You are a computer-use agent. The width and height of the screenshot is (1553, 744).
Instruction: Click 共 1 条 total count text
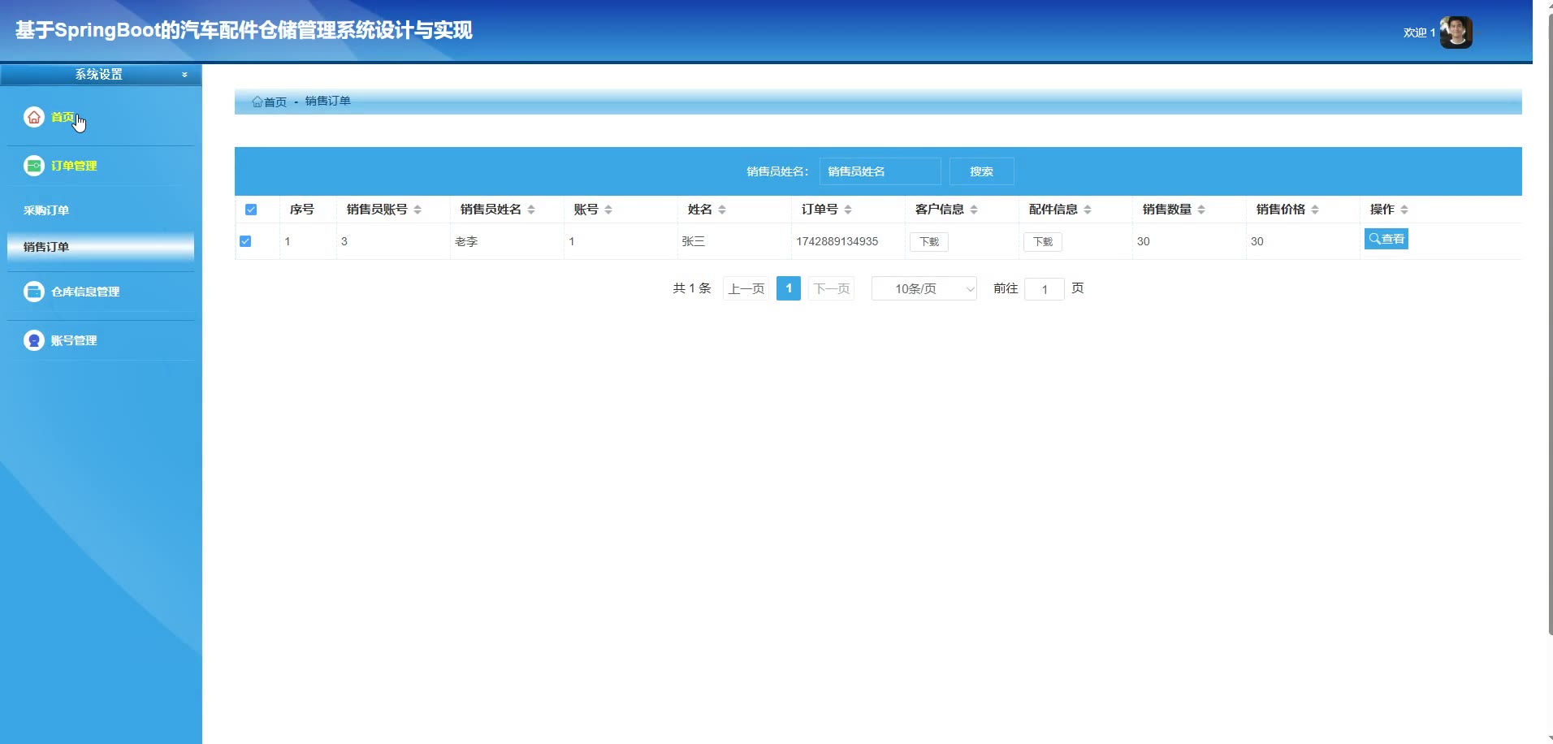(x=692, y=288)
